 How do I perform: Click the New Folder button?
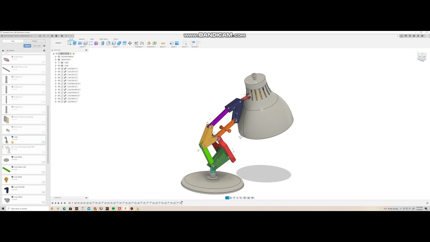pyautogui.click(x=37, y=46)
